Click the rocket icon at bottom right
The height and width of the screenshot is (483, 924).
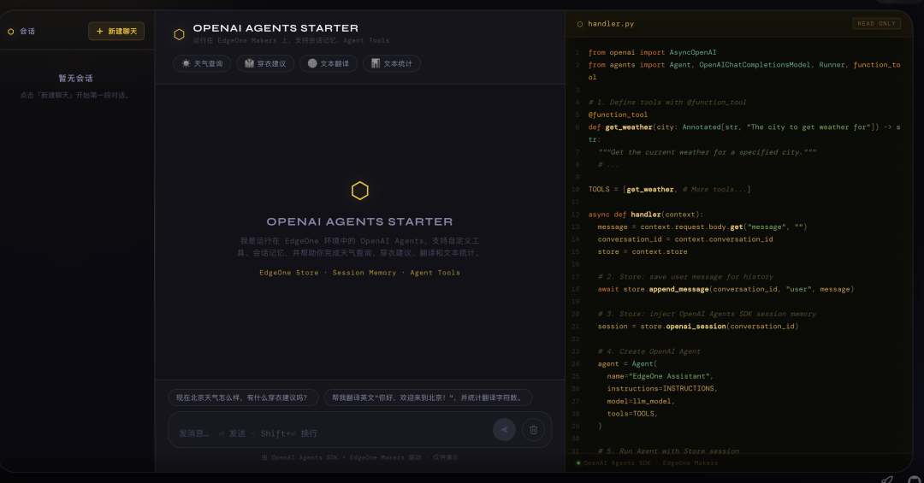click(887, 479)
